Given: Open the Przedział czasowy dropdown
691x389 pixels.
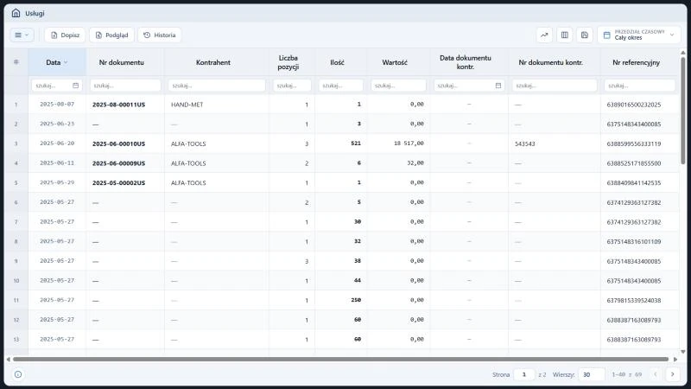Looking at the screenshot, I should click(639, 35).
